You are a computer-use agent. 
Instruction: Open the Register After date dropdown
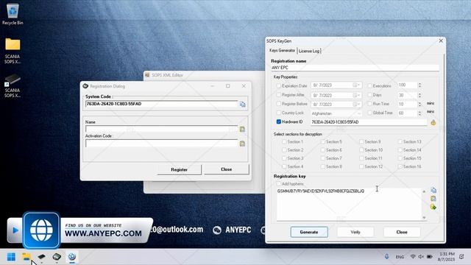[356, 95]
